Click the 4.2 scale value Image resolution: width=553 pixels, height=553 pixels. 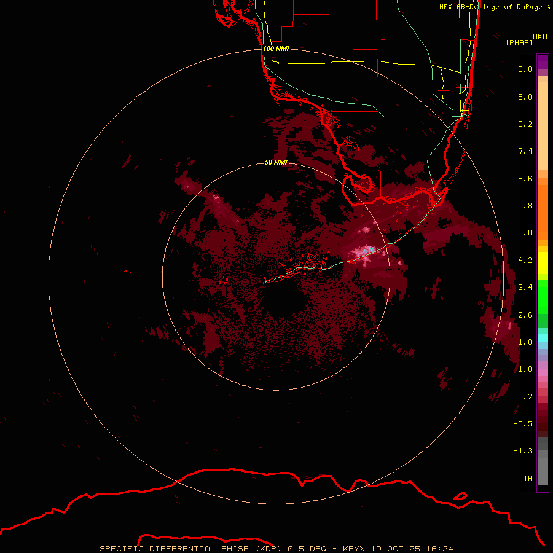click(x=525, y=261)
